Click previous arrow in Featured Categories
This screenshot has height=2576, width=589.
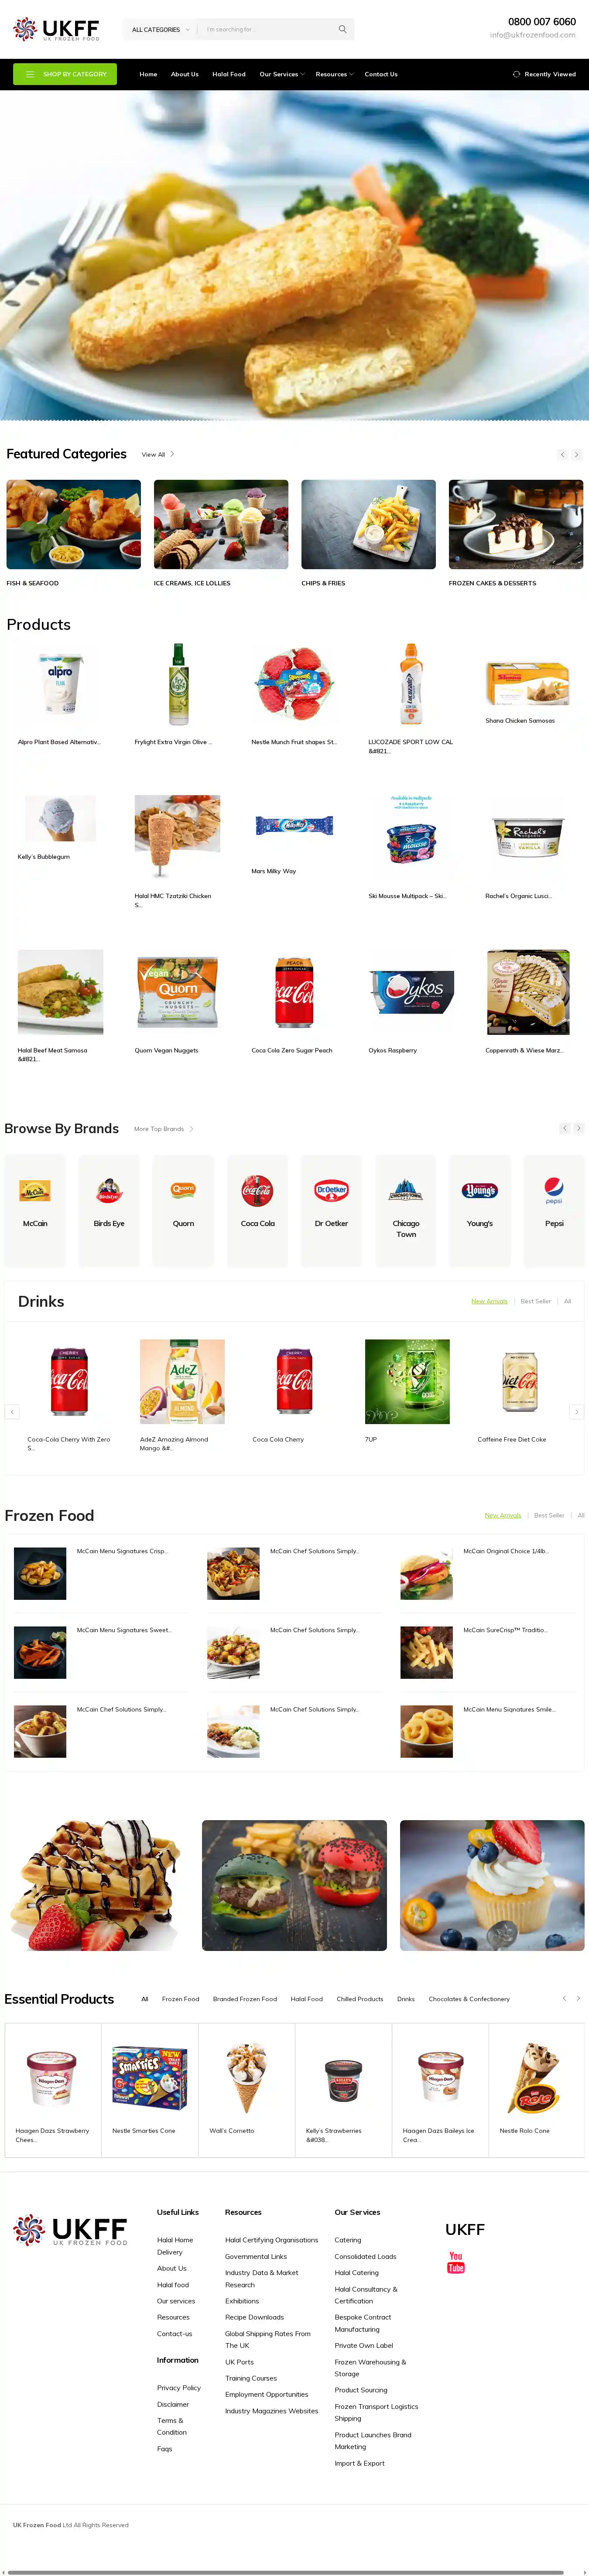tap(563, 454)
